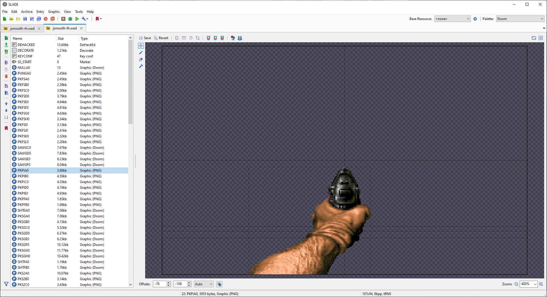Click the Save archive floppy icon
The image size is (547, 297).
25,19
